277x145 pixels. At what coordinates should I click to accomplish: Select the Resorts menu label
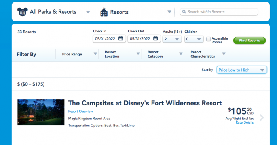click(119, 12)
